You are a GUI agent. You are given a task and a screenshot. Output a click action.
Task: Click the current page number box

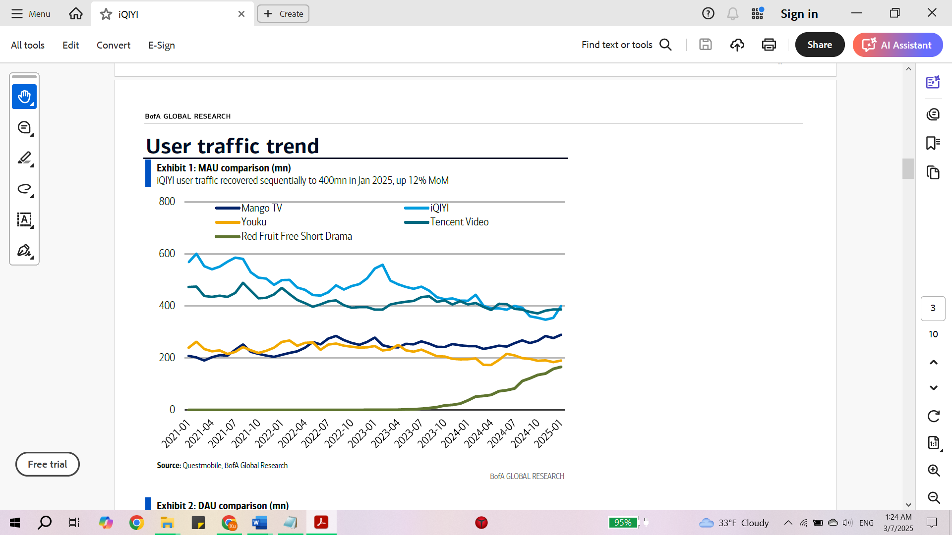(933, 308)
